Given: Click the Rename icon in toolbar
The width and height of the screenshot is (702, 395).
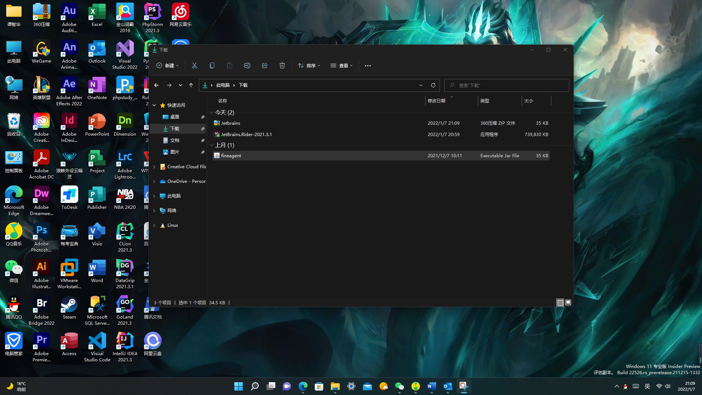Looking at the screenshot, I should coord(247,65).
